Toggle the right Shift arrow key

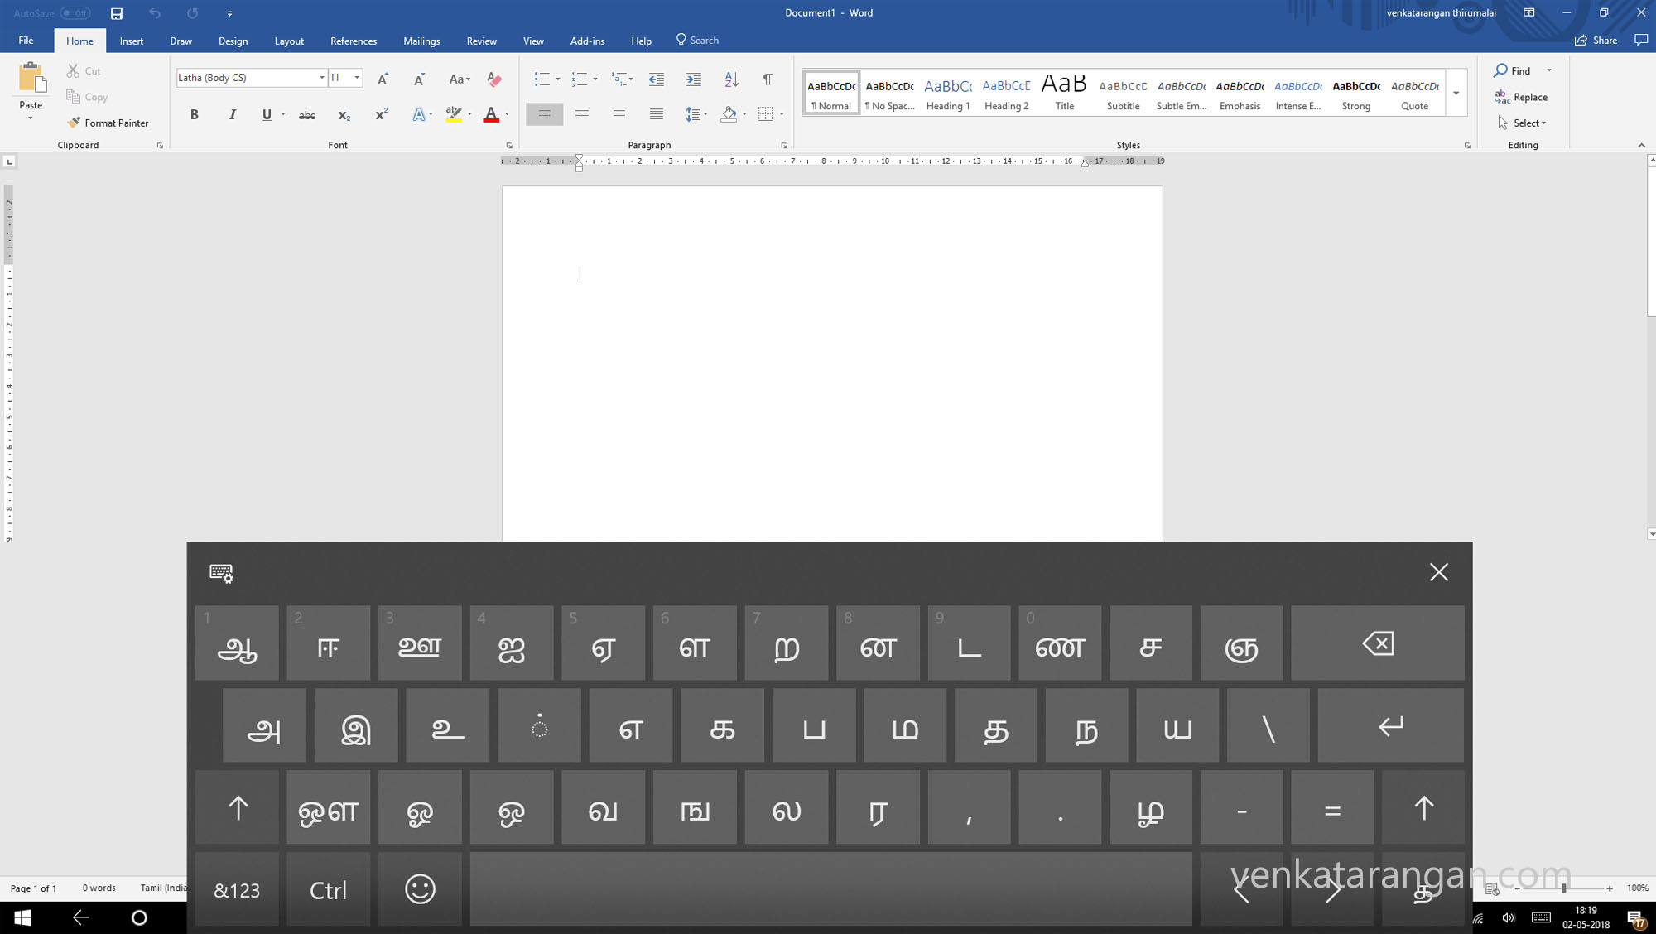tap(1423, 807)
